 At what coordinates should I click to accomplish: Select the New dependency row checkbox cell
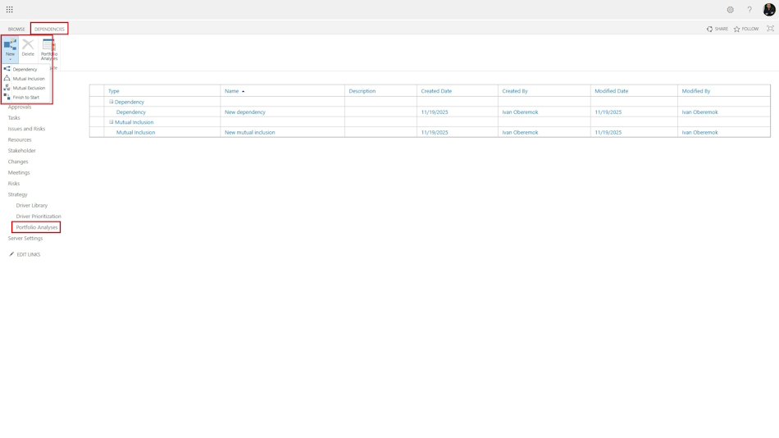97,112
